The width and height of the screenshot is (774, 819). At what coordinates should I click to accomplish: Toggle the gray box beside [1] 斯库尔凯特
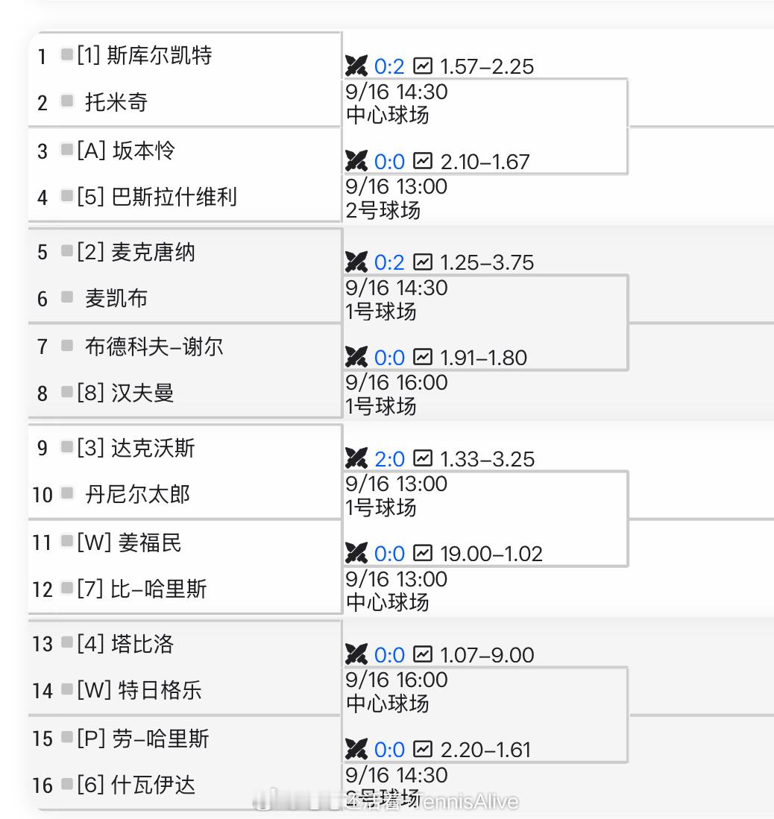67,54
